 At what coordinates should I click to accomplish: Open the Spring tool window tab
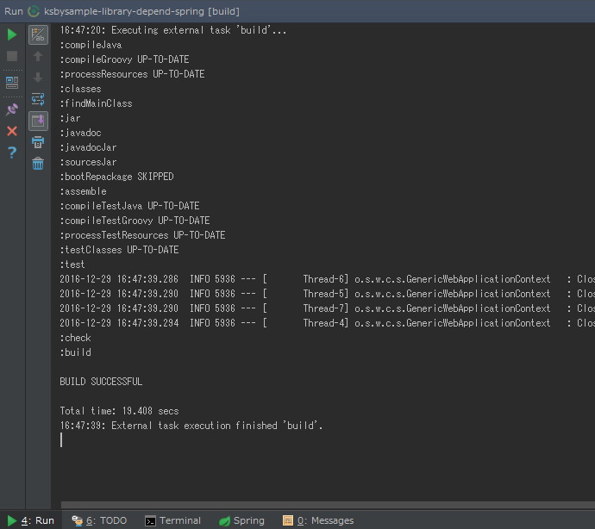point(241,520)
